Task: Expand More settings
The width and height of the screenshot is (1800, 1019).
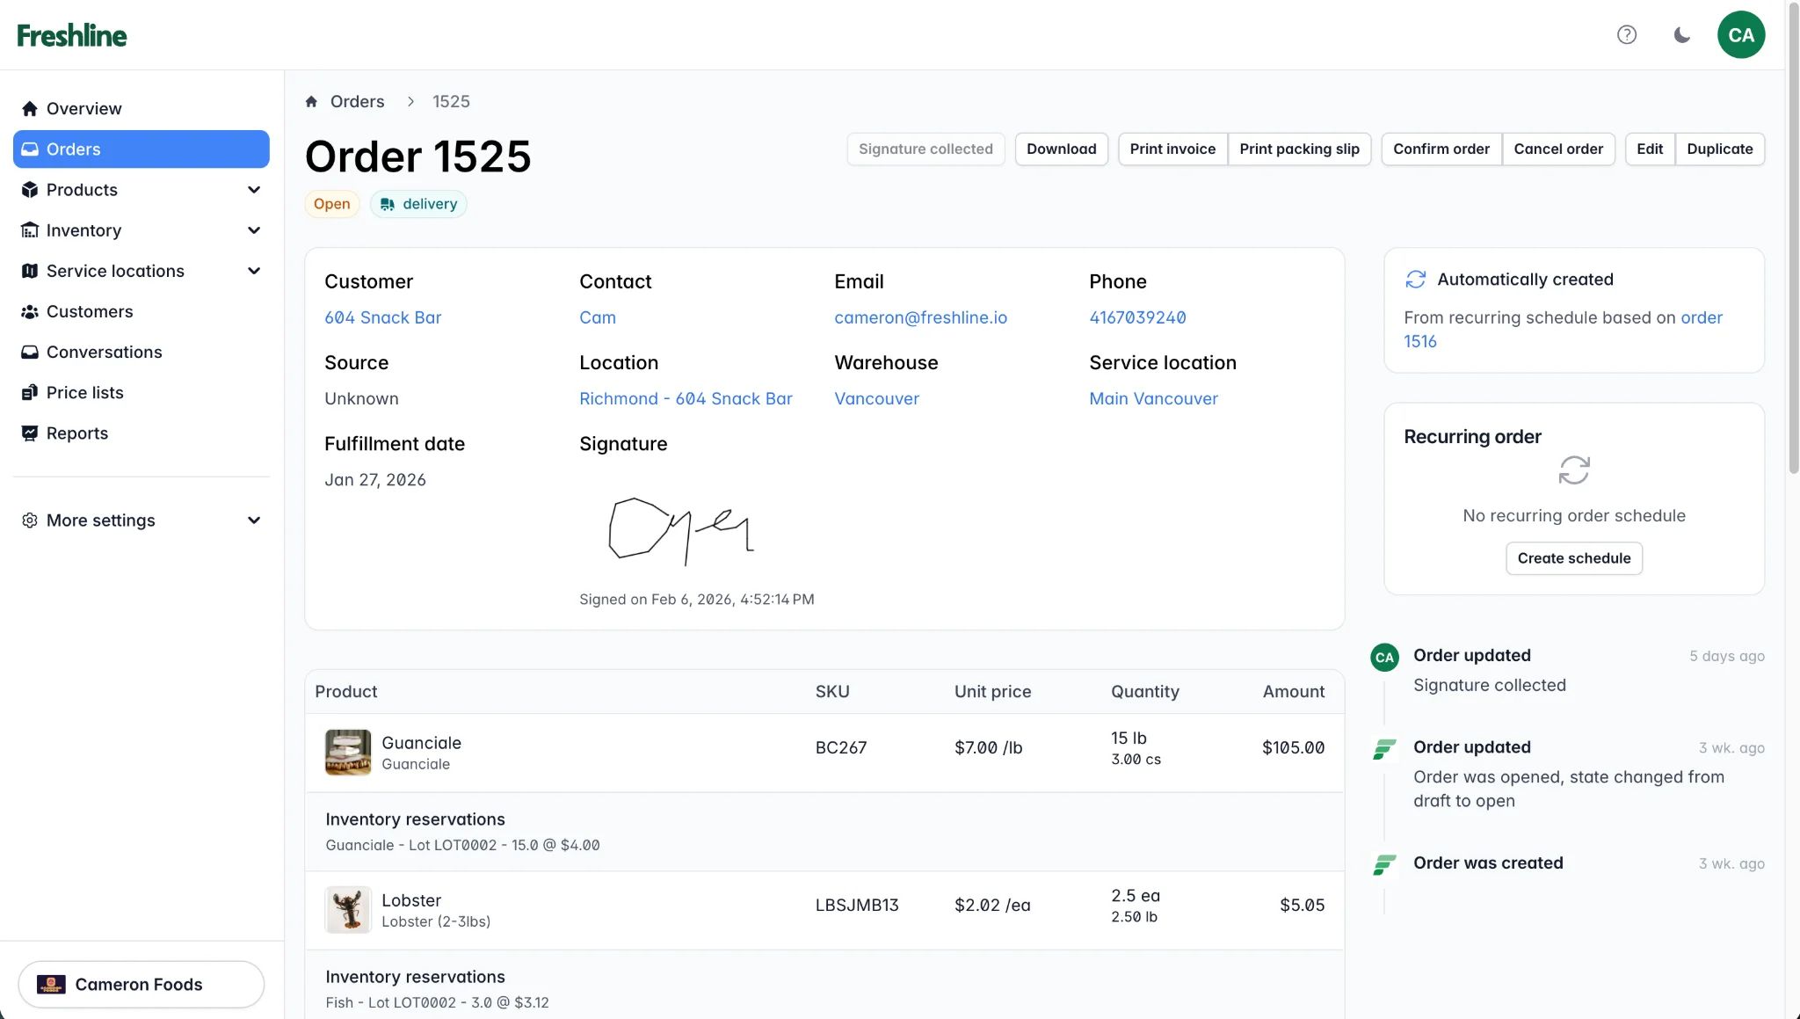Action: pos(100,520)
